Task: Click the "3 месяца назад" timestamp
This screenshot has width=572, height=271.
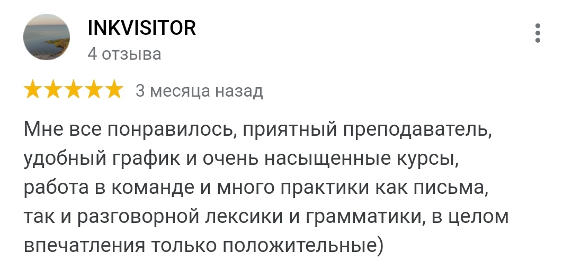Action: click(x=199, y=91)
